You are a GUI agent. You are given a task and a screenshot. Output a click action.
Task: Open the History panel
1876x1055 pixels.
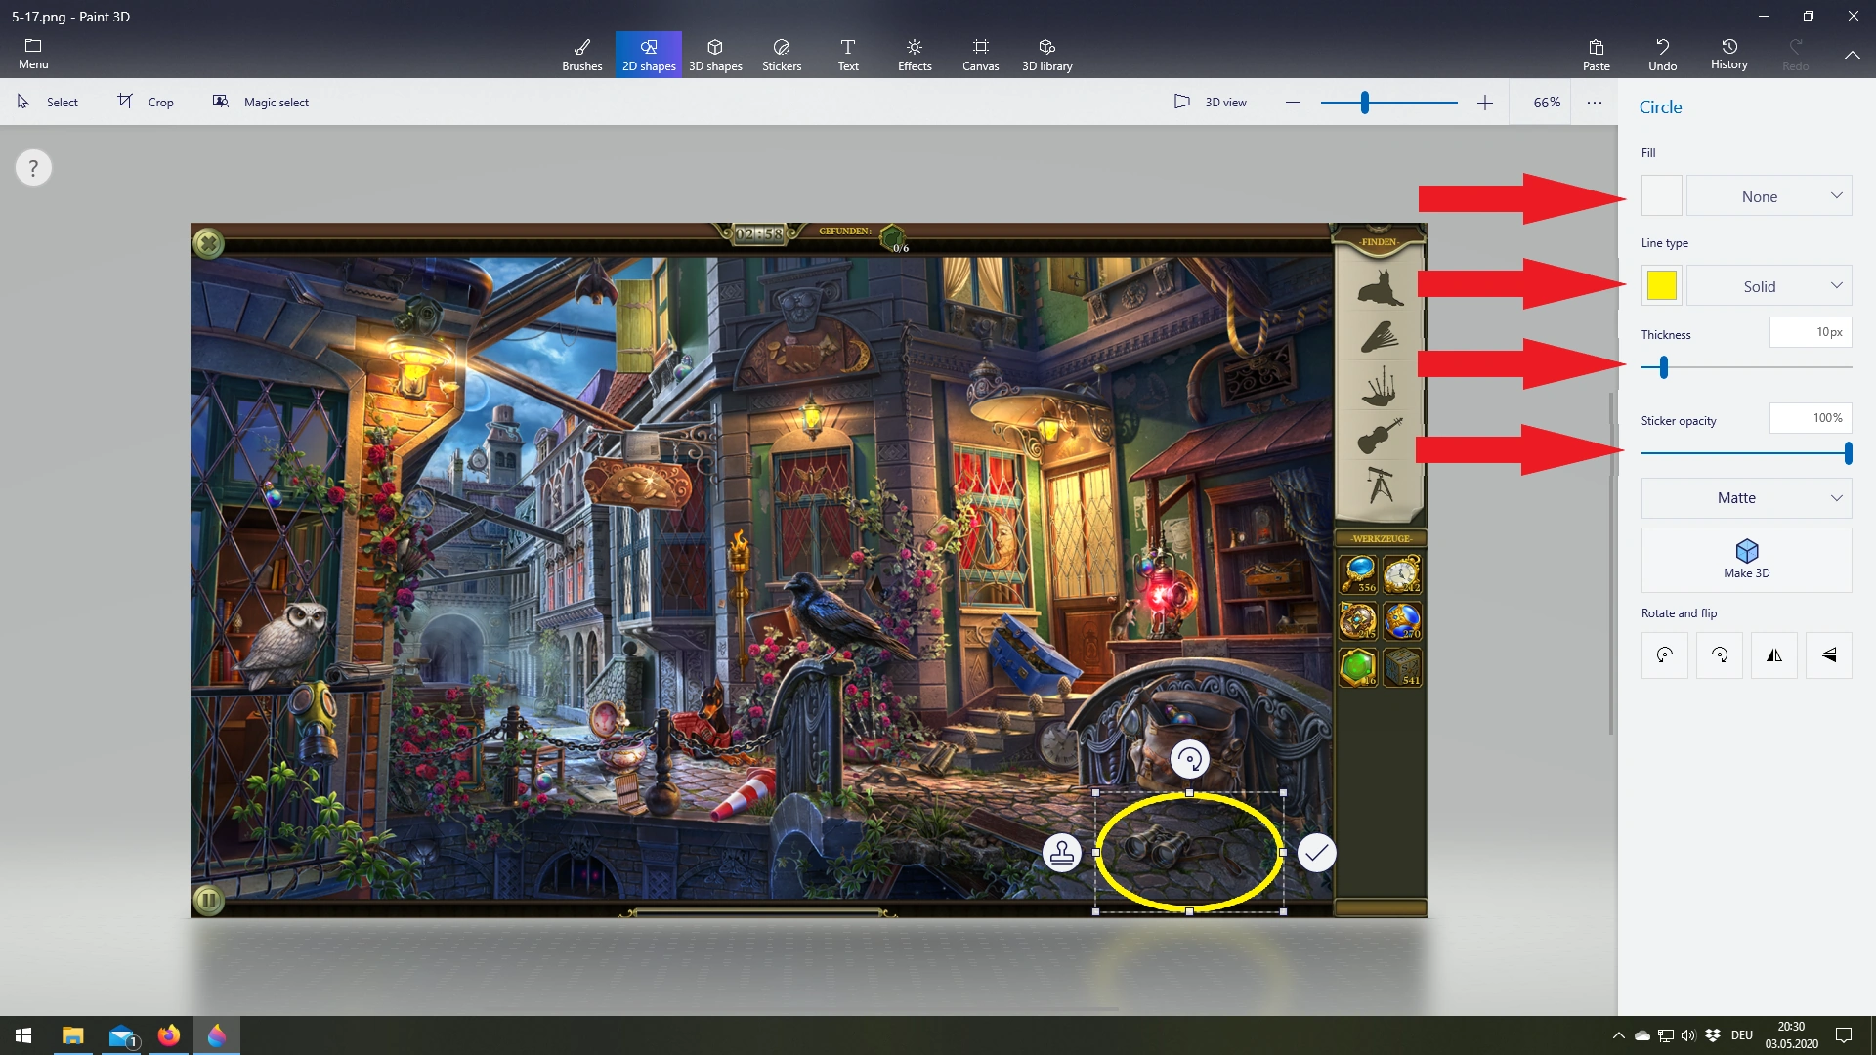pyautogui.click(x=1728, y=54)
